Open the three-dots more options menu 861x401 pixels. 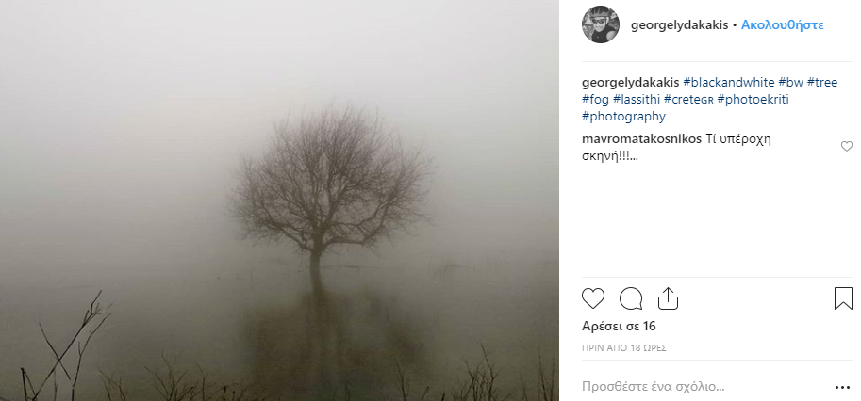point(842,387)
